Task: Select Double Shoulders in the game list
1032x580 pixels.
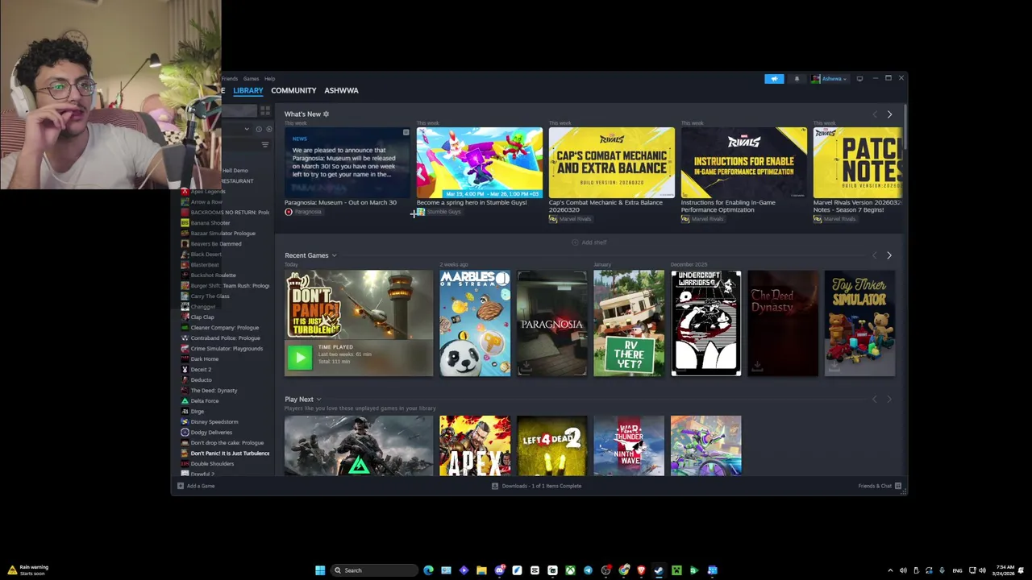Action: coord(224,464)
